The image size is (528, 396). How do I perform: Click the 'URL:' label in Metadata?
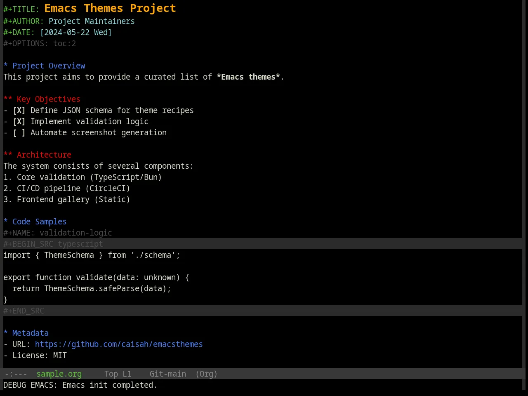(21, 344)
